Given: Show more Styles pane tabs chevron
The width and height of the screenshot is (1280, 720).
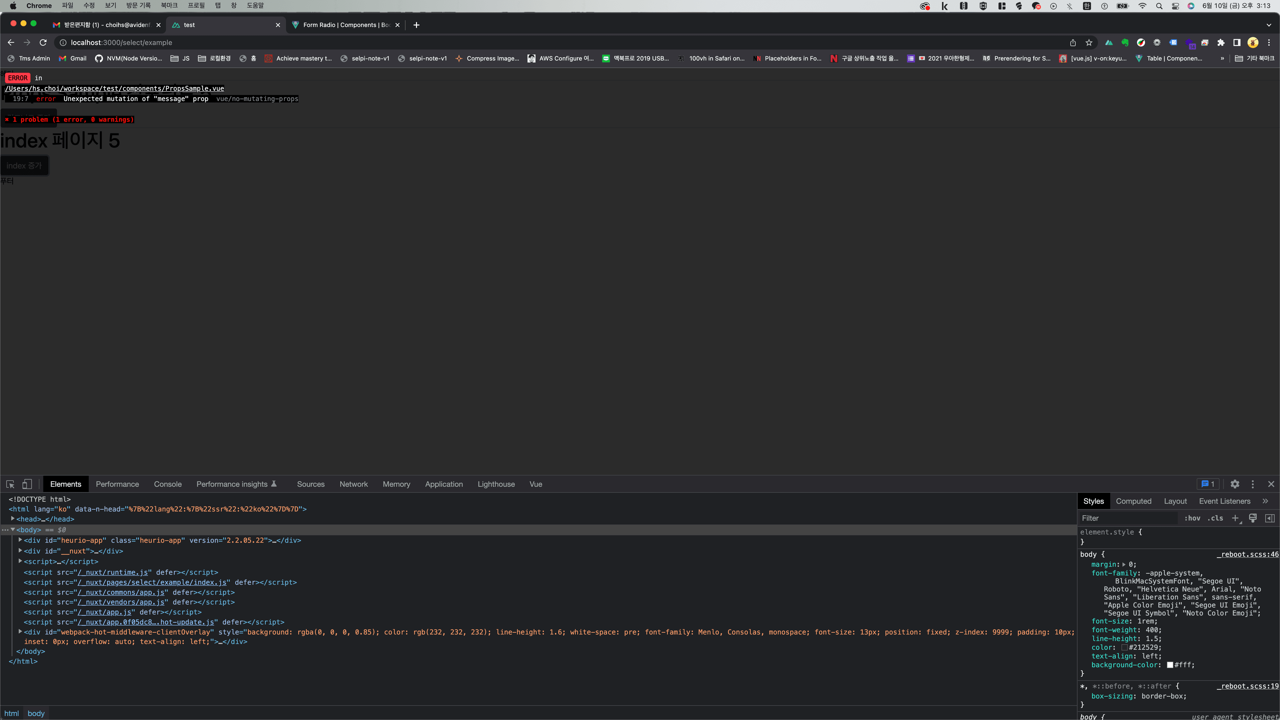Looking at the screenshot, I should pos(1265,501).
